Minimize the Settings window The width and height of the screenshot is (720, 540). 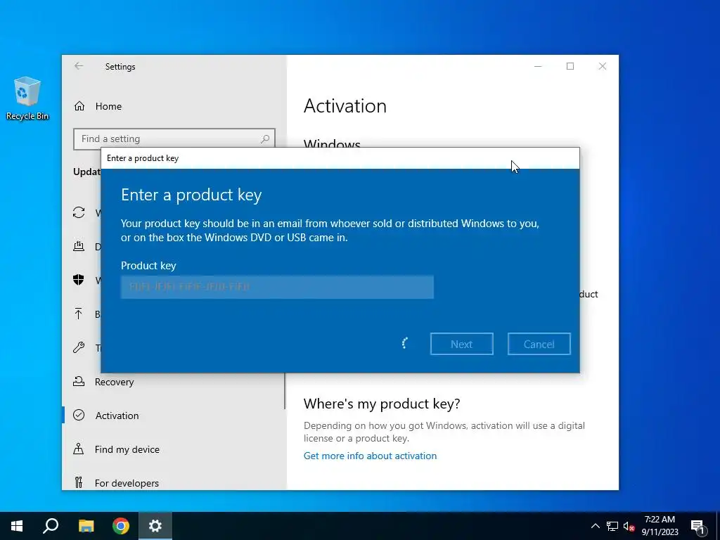coord(538,66)
